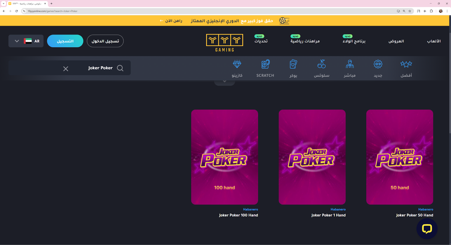Click the magnifier search icon
Screen dimensions: 451x245
pos(120,68)
